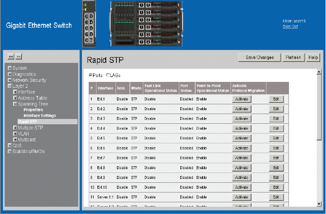Click the 'User: user15' label

pyautogui.click(x=294, y=21)
